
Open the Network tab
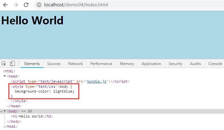point(75,64)
